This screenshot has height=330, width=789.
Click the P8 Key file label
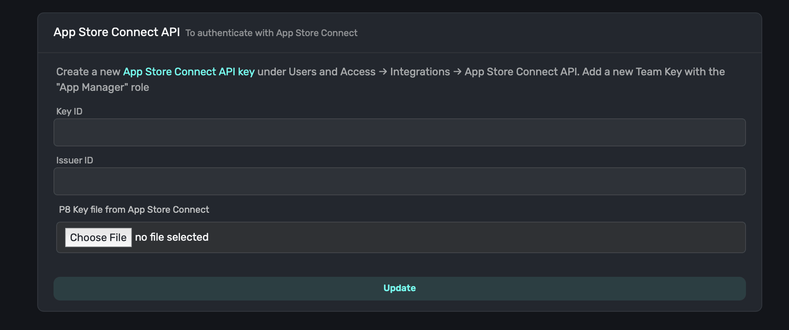click(134, 210)
